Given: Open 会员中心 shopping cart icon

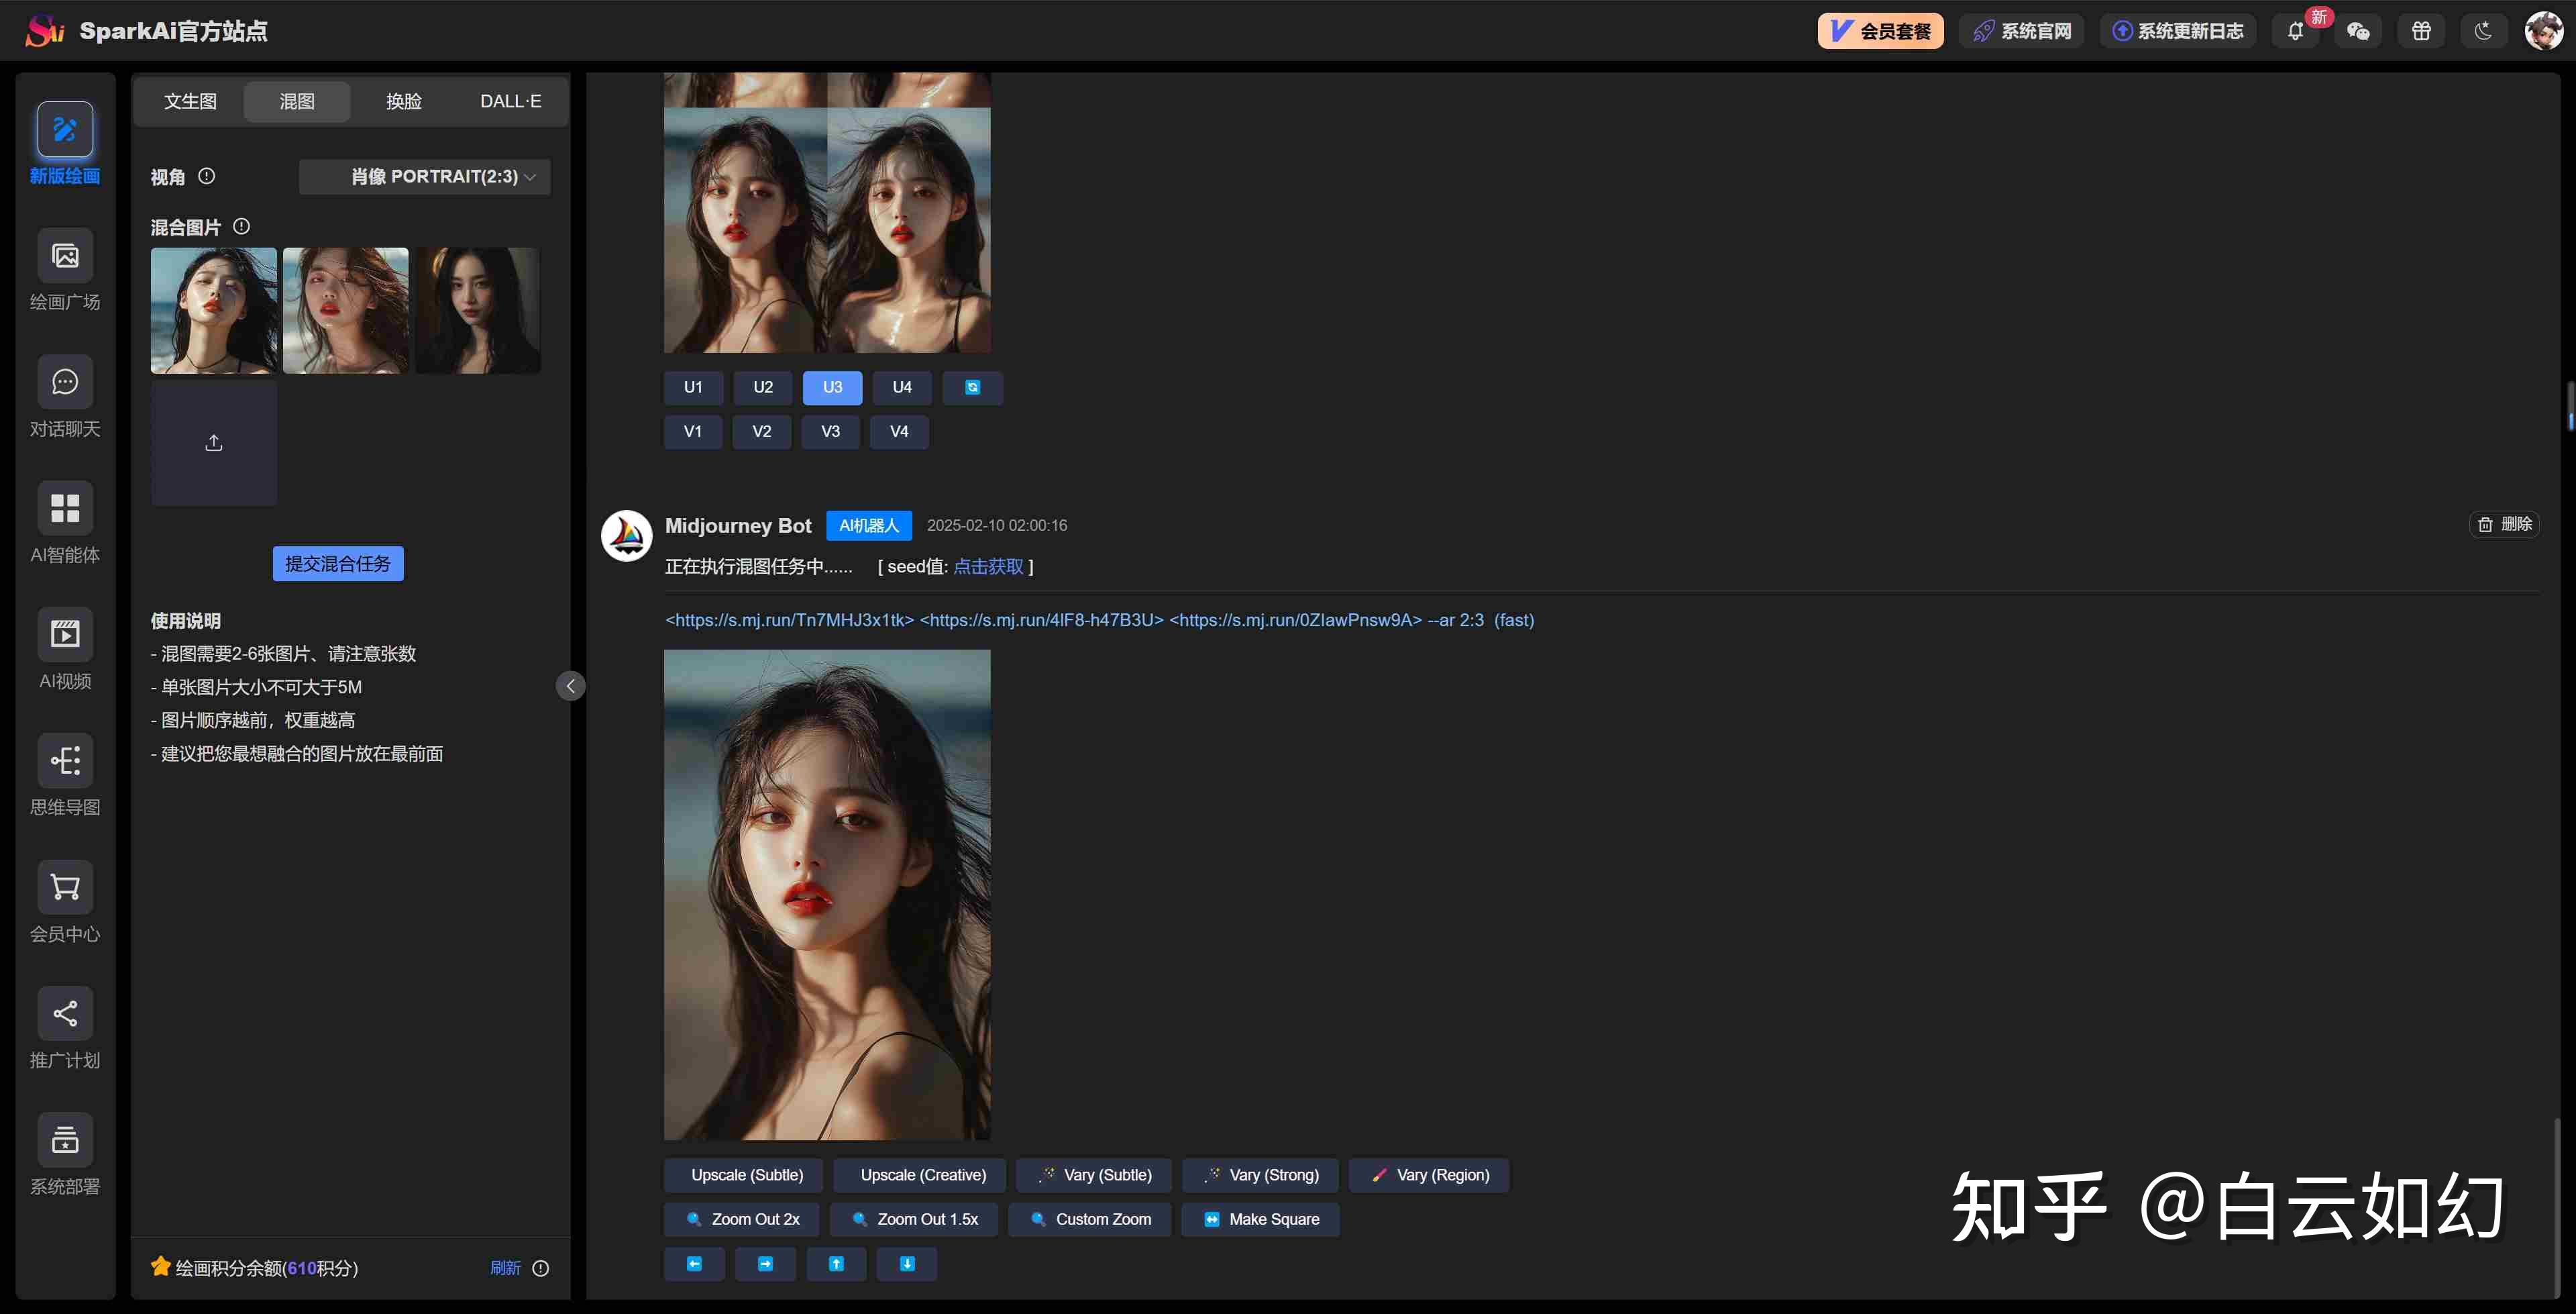Looking at the screenshot, I should click(x=65, y=888).
